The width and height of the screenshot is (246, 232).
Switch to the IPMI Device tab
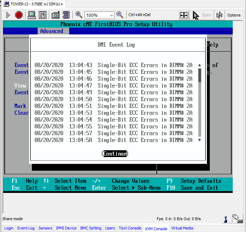[x=66, y=228]
